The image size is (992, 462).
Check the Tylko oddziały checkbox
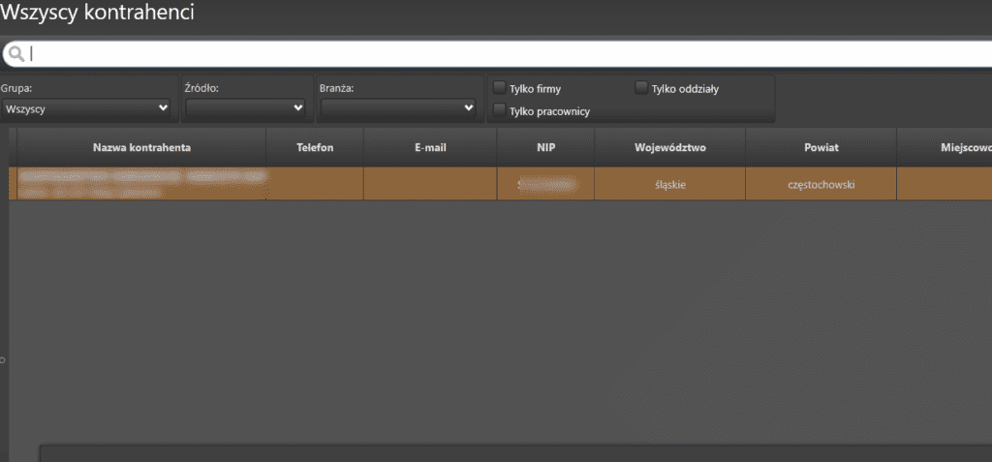[641, 88]
